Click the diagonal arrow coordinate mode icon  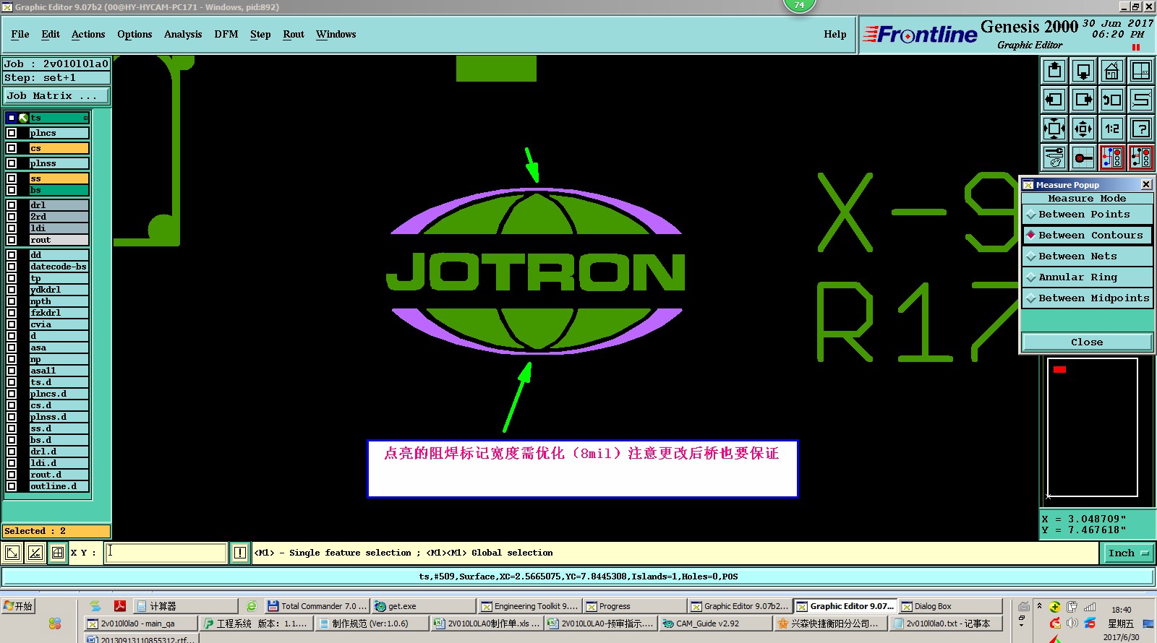click(12, 553)
